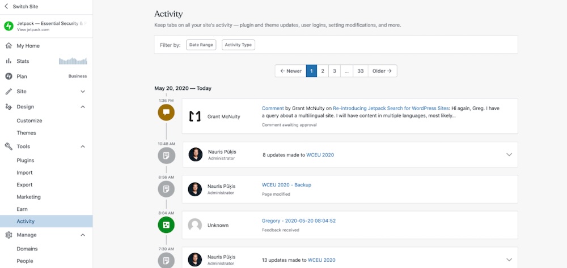The image size is (567, 268).
Task: Click the Page modified text
Action: tap(276, 194)
